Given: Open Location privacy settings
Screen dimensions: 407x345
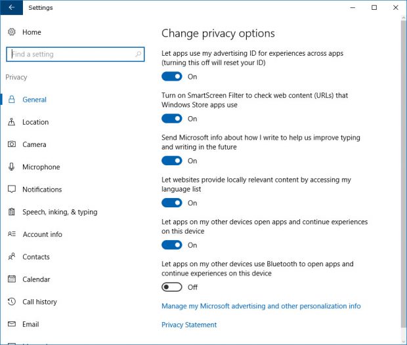Looking at the screenshot, I should (x=35, y=122).
